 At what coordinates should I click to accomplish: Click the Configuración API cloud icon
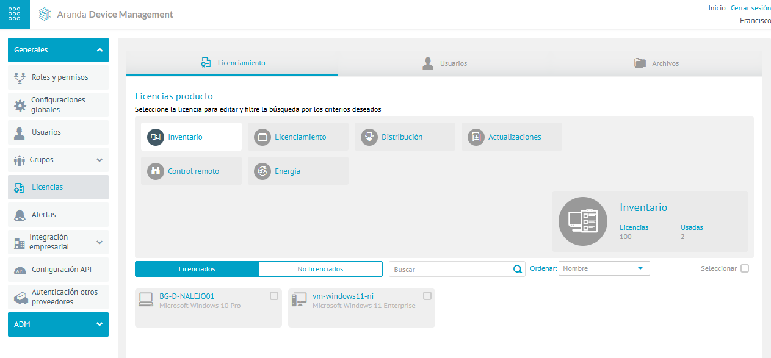[20, 270]
